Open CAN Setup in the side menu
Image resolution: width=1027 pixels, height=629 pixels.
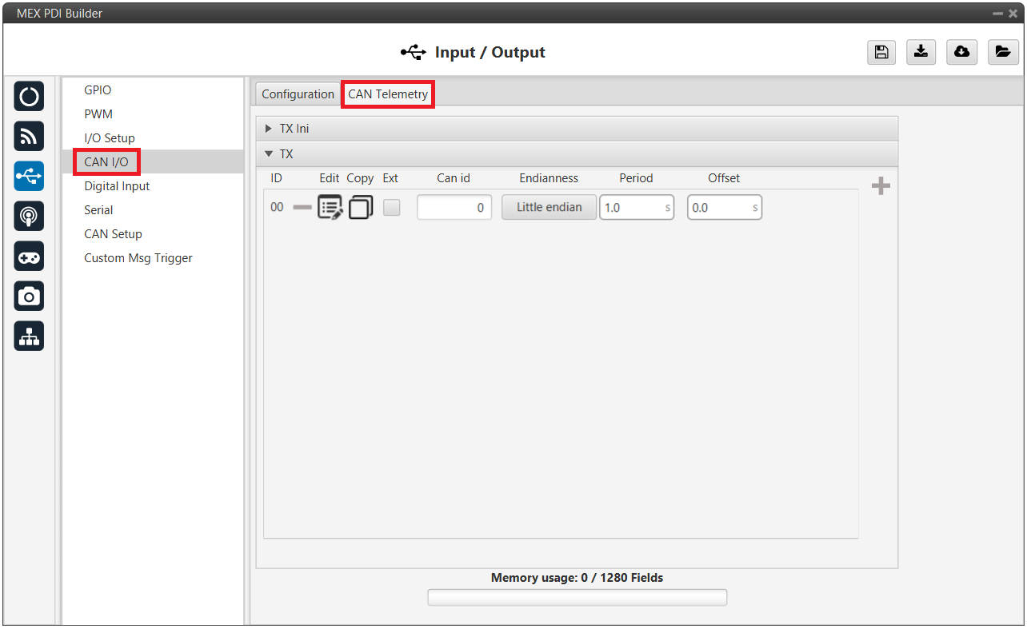coord(113,234)
